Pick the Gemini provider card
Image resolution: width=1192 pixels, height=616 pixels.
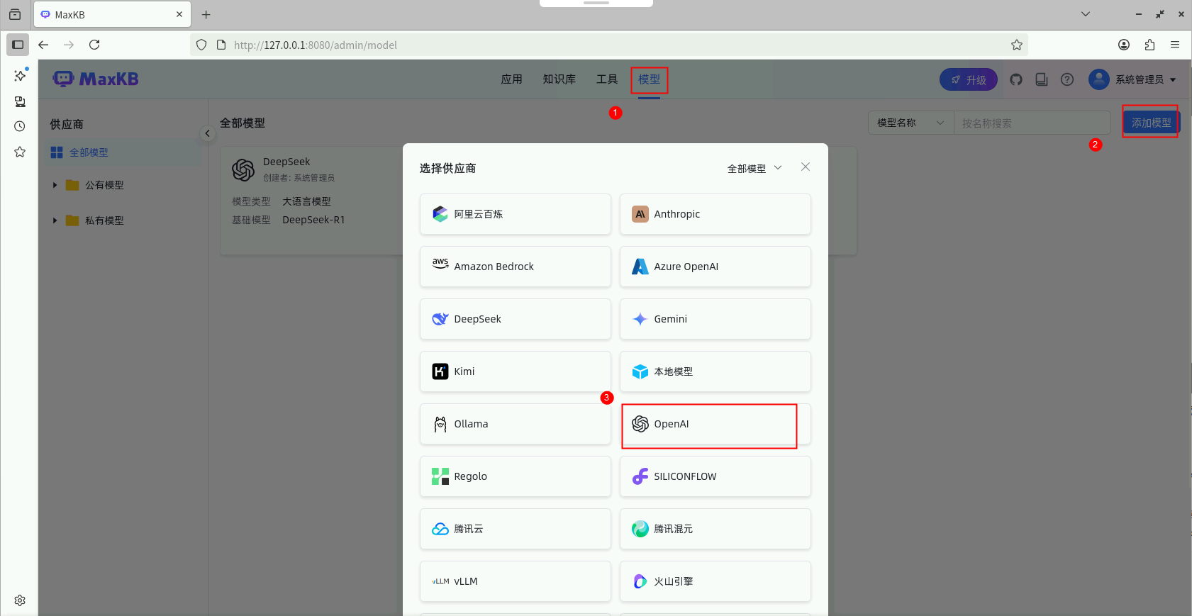click(x=715, y=319)
